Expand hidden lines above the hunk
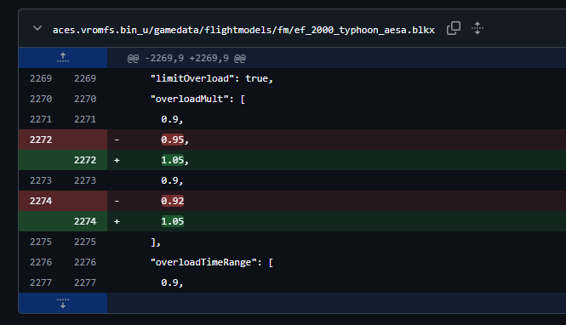This screenshot has height=325, width=566. point(63,58)
